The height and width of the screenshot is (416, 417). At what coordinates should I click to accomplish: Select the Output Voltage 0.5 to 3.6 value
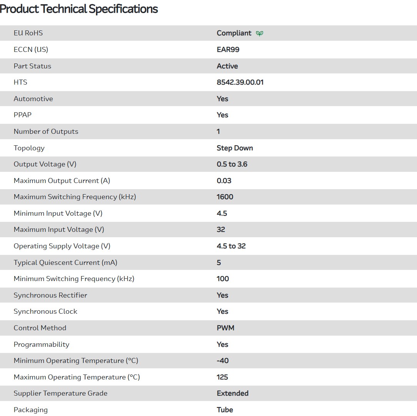(232, 164)
